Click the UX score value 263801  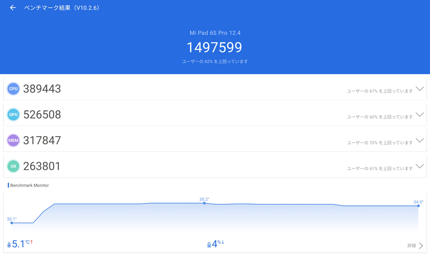42,166
